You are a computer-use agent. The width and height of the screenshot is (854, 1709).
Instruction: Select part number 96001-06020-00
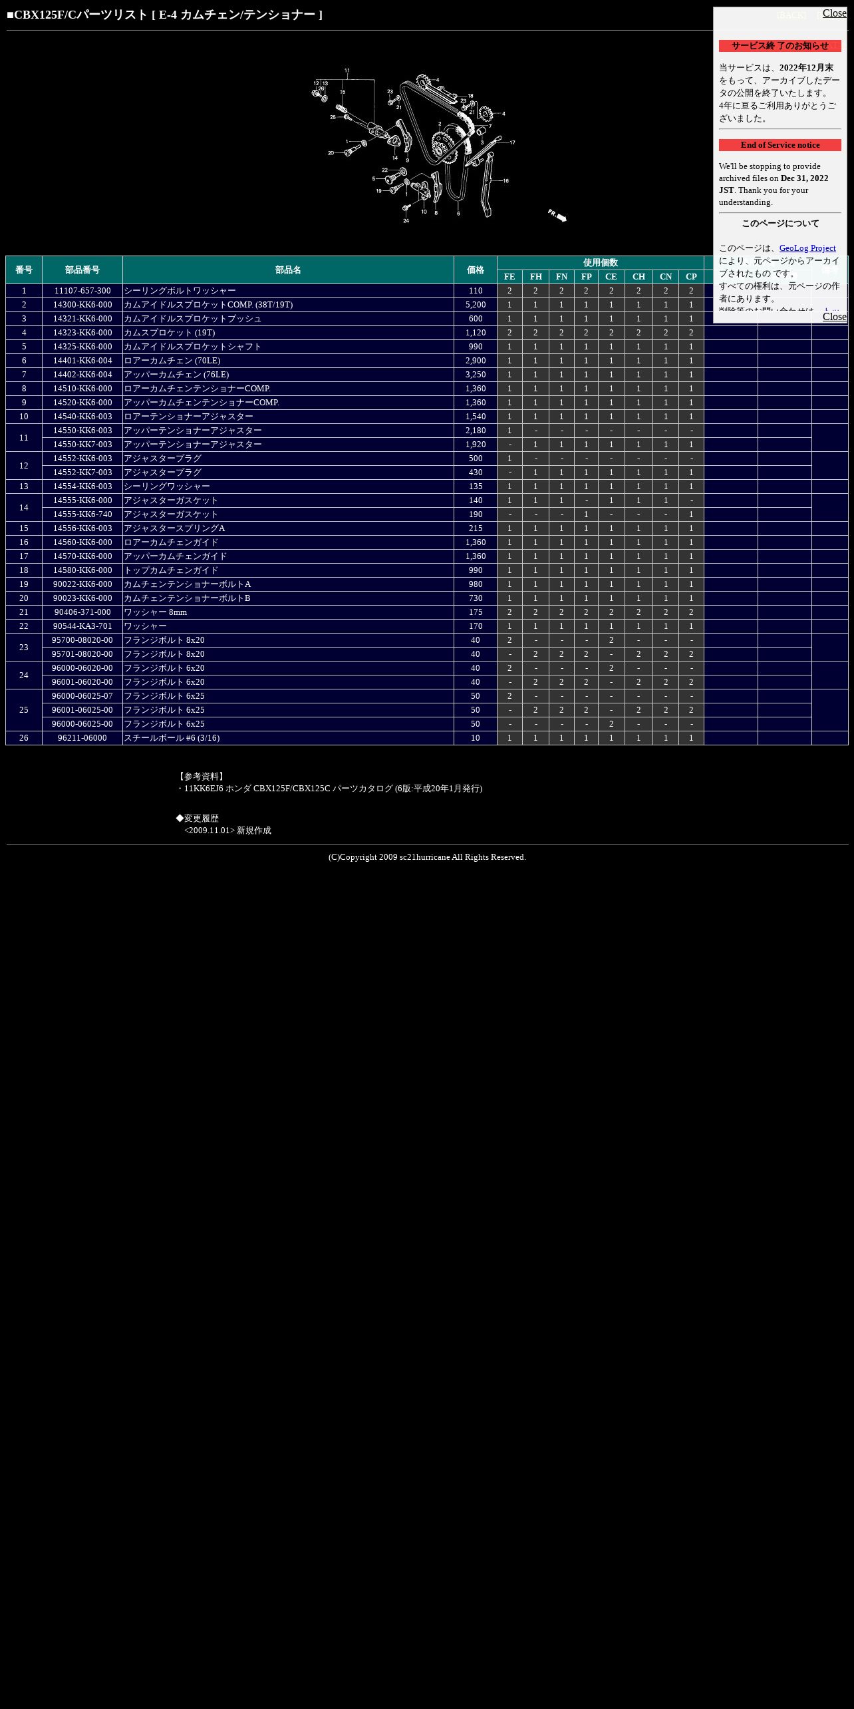(82, 682)
